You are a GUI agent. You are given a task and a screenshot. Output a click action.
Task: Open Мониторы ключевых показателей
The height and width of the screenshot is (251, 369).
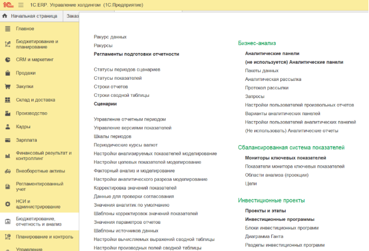[x=286, y=158]
